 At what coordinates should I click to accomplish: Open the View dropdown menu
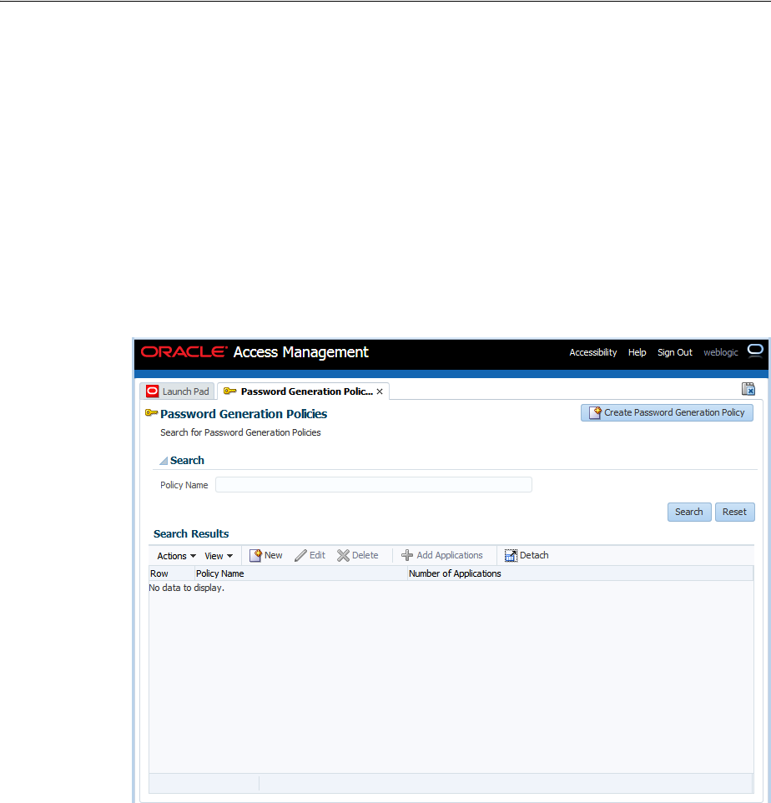(219, 556)
